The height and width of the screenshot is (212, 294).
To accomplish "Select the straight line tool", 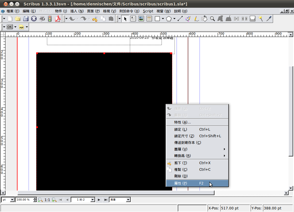I will (x=180, y=19).
